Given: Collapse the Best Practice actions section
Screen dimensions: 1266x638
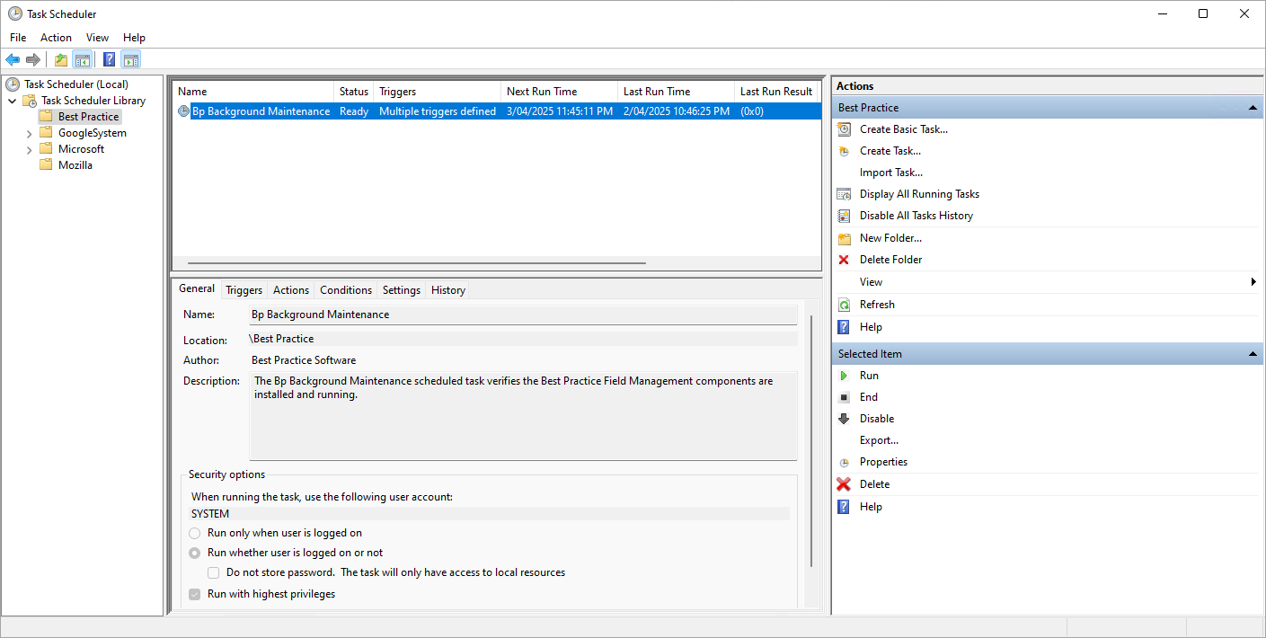Looking at the screenshot, I should point(1254,108).
